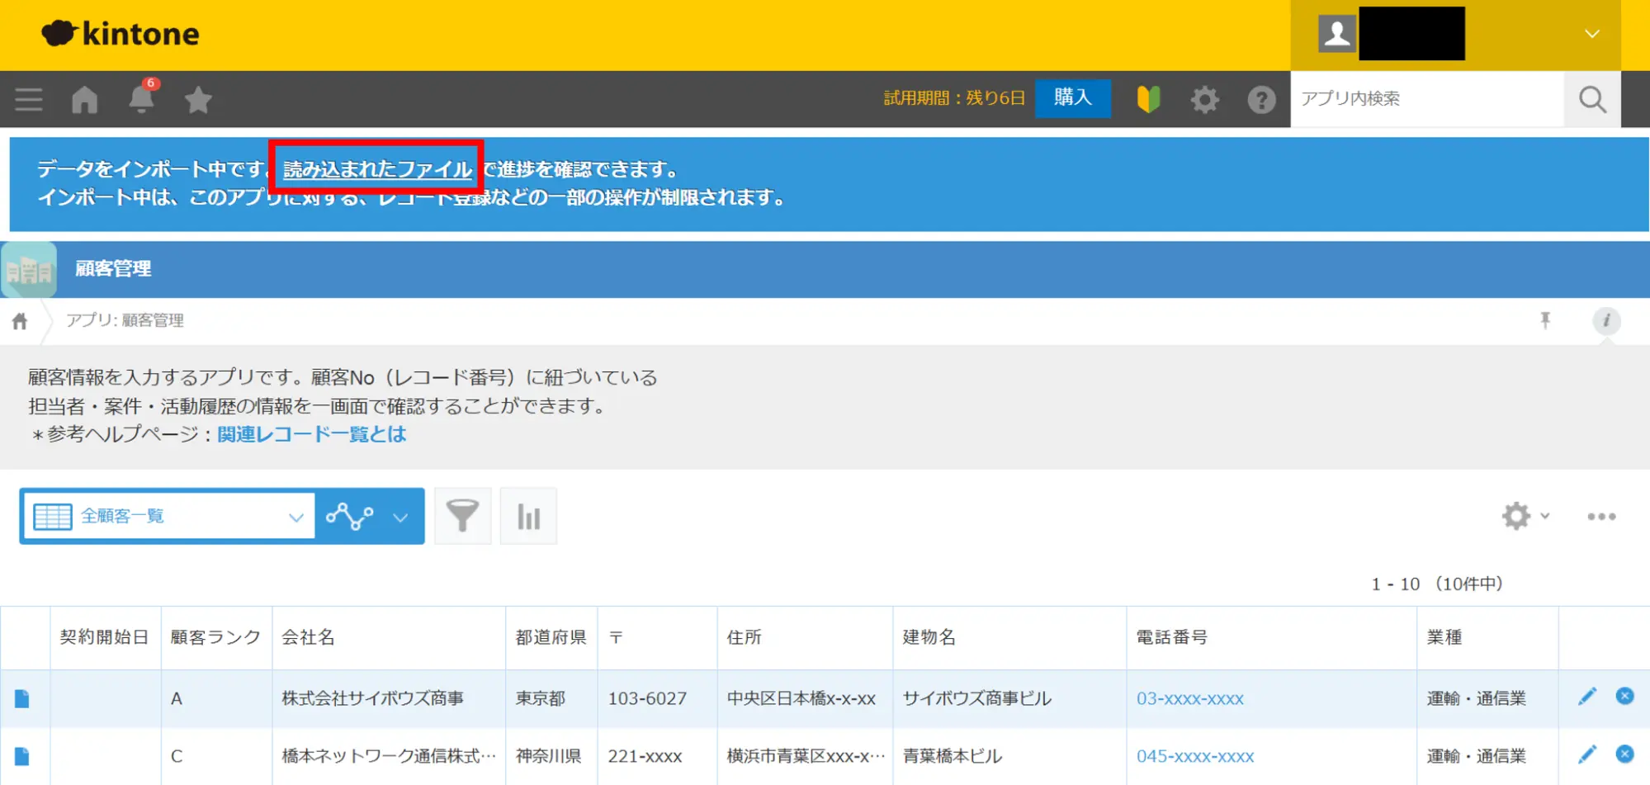Open the help question mark icon
This screenshot has width=1650, height=785.
coord(1261,100)
